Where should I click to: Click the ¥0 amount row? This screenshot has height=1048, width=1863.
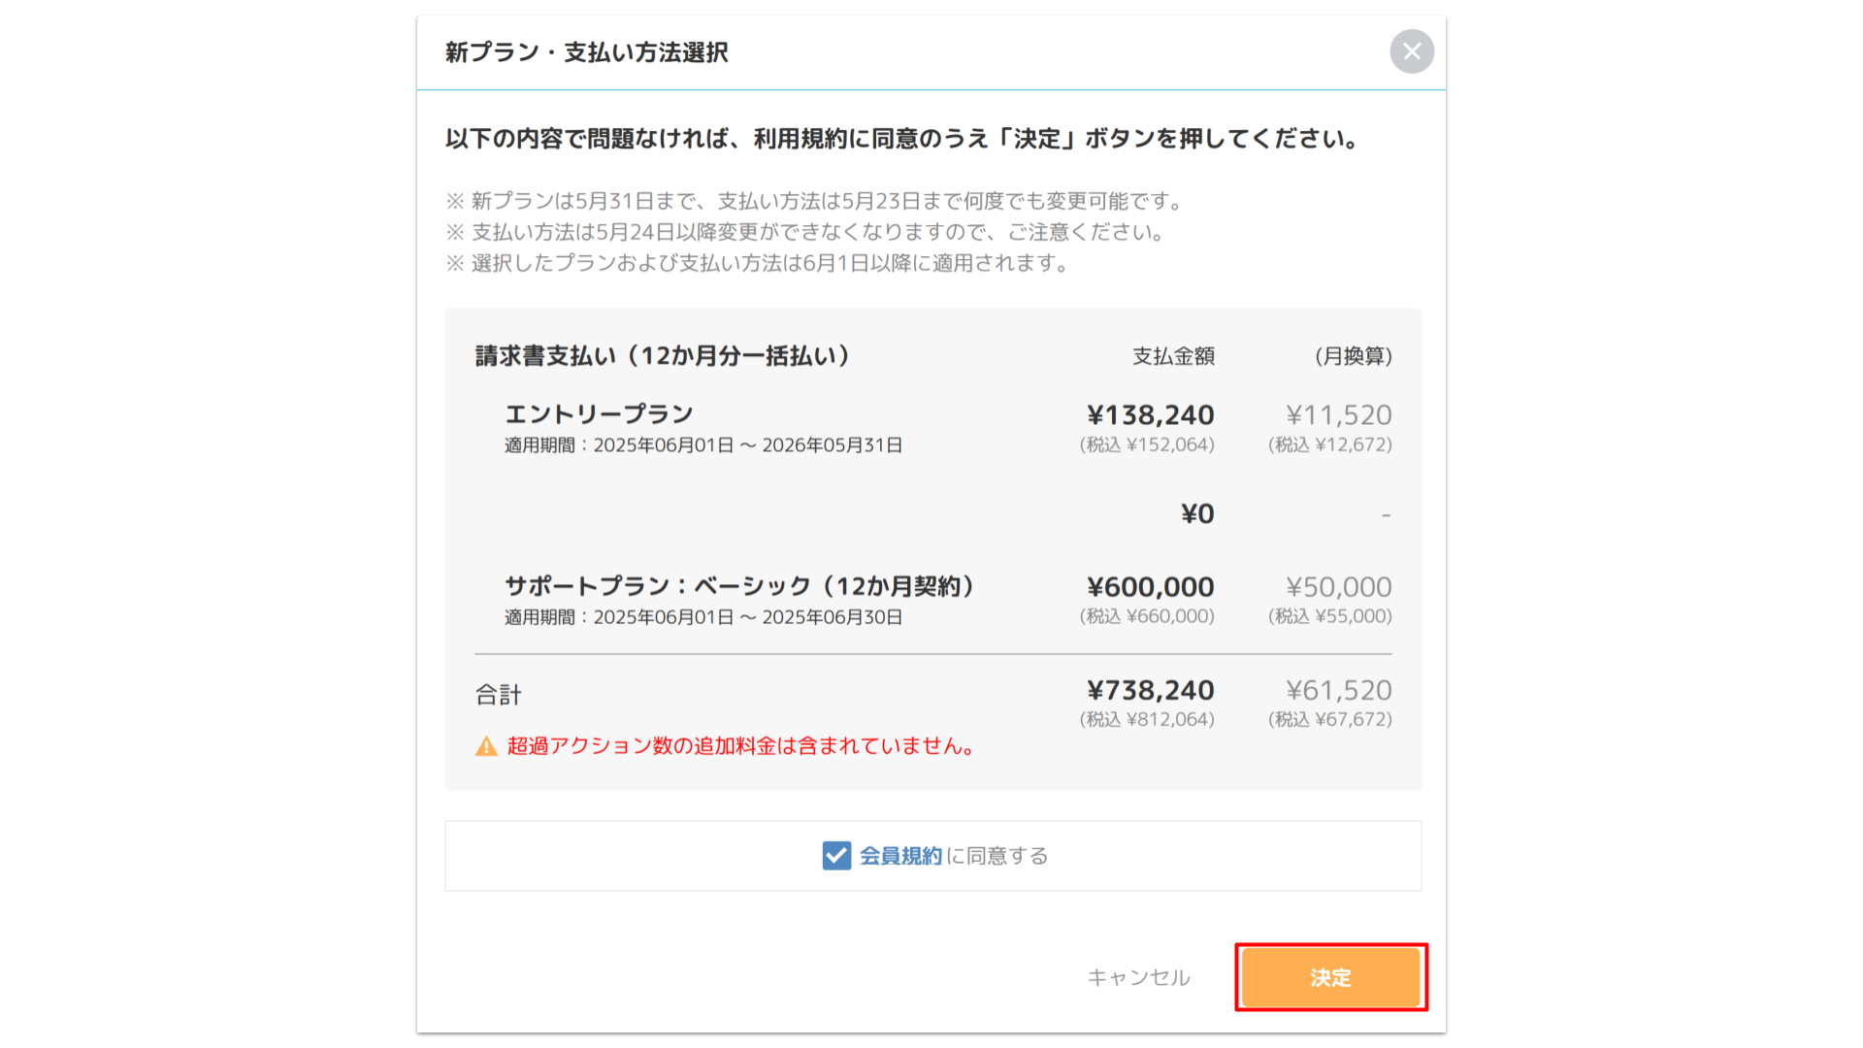pyautogui.click(x=1197, y=513)
